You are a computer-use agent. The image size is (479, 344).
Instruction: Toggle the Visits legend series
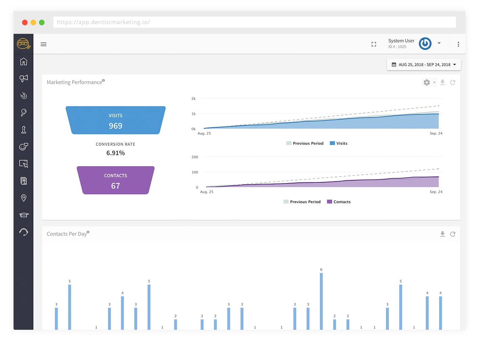(339, 143)
